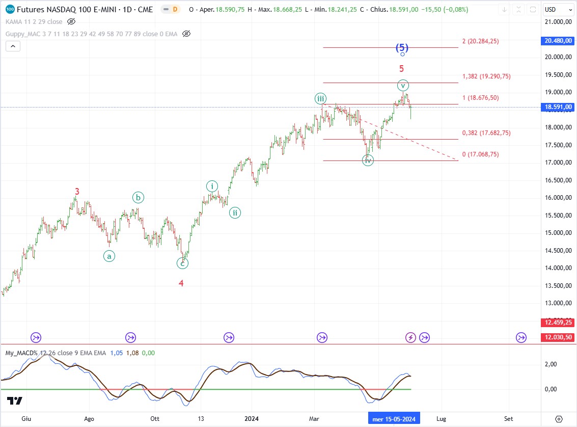Click the green MACD value 0,00 in legend

pos(148,353)
